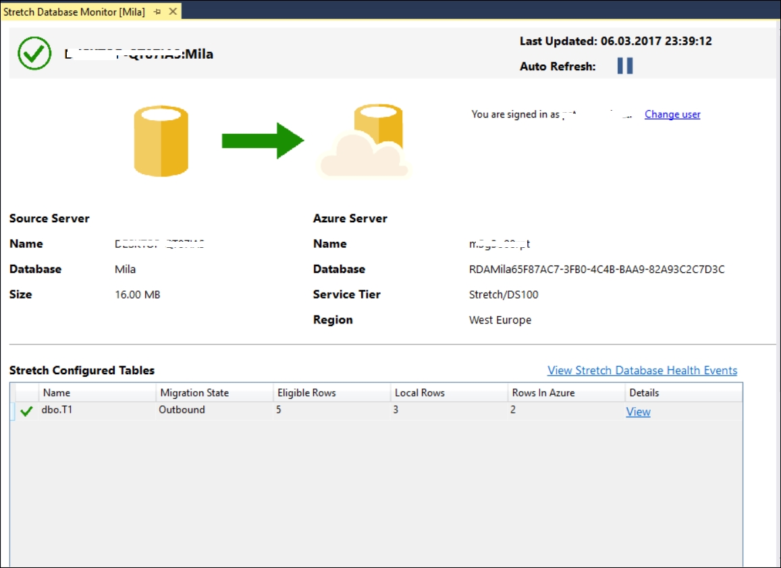Open View Stretch Database Health Events link
Image resolution: width=781 pixels, height=568 pixels.
point(642,370)
